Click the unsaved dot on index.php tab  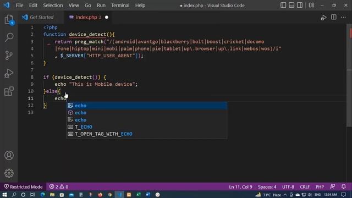(107, 17)
